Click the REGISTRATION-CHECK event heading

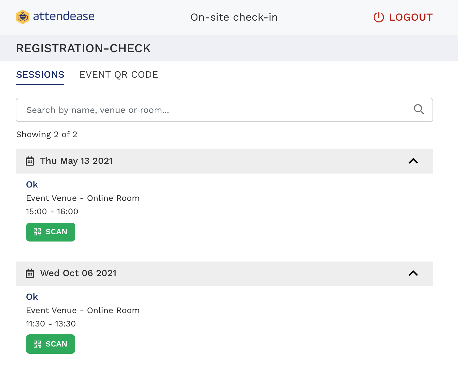click(83, 48)
